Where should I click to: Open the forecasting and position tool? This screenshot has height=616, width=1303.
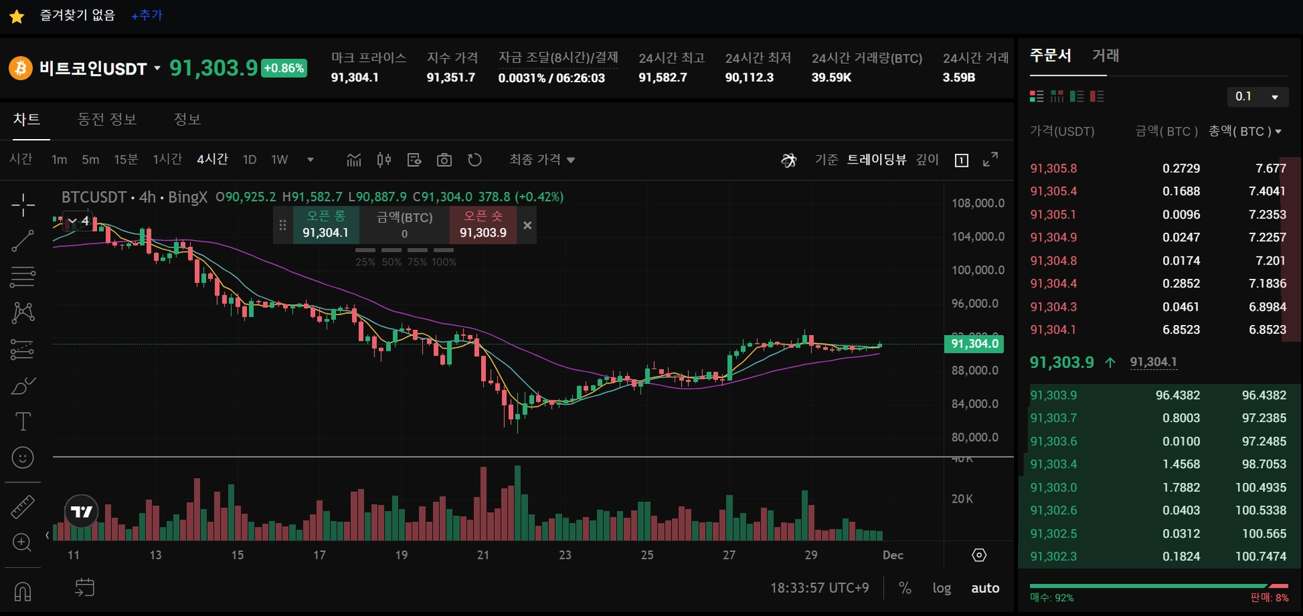23,349
